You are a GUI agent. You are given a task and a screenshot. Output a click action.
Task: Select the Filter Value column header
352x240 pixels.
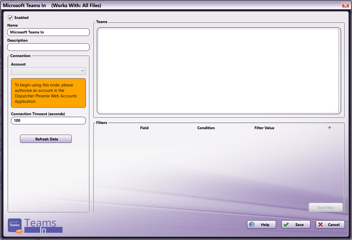[264, 128]
